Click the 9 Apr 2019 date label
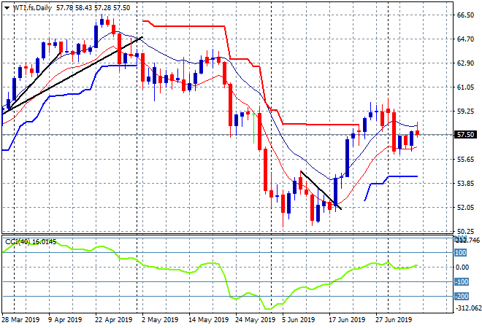The height and width of the screenshot is (328, 482). click(65, 320)
